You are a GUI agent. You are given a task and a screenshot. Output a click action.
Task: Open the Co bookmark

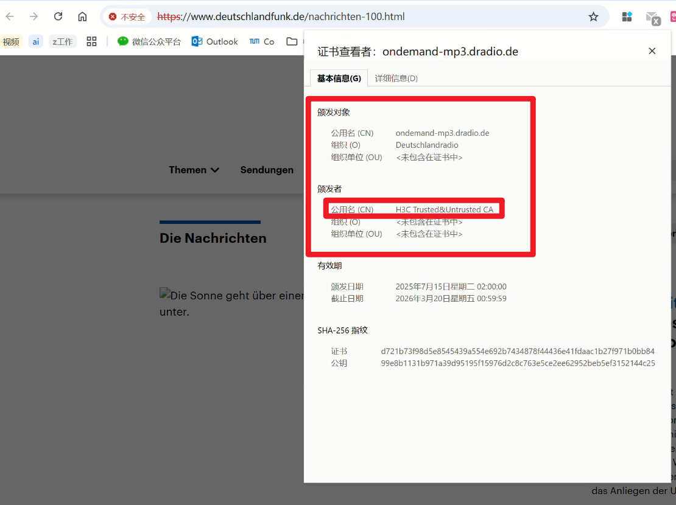point(262,41)
